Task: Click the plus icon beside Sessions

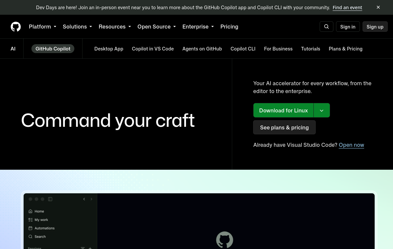Action: tap(90, 248)
